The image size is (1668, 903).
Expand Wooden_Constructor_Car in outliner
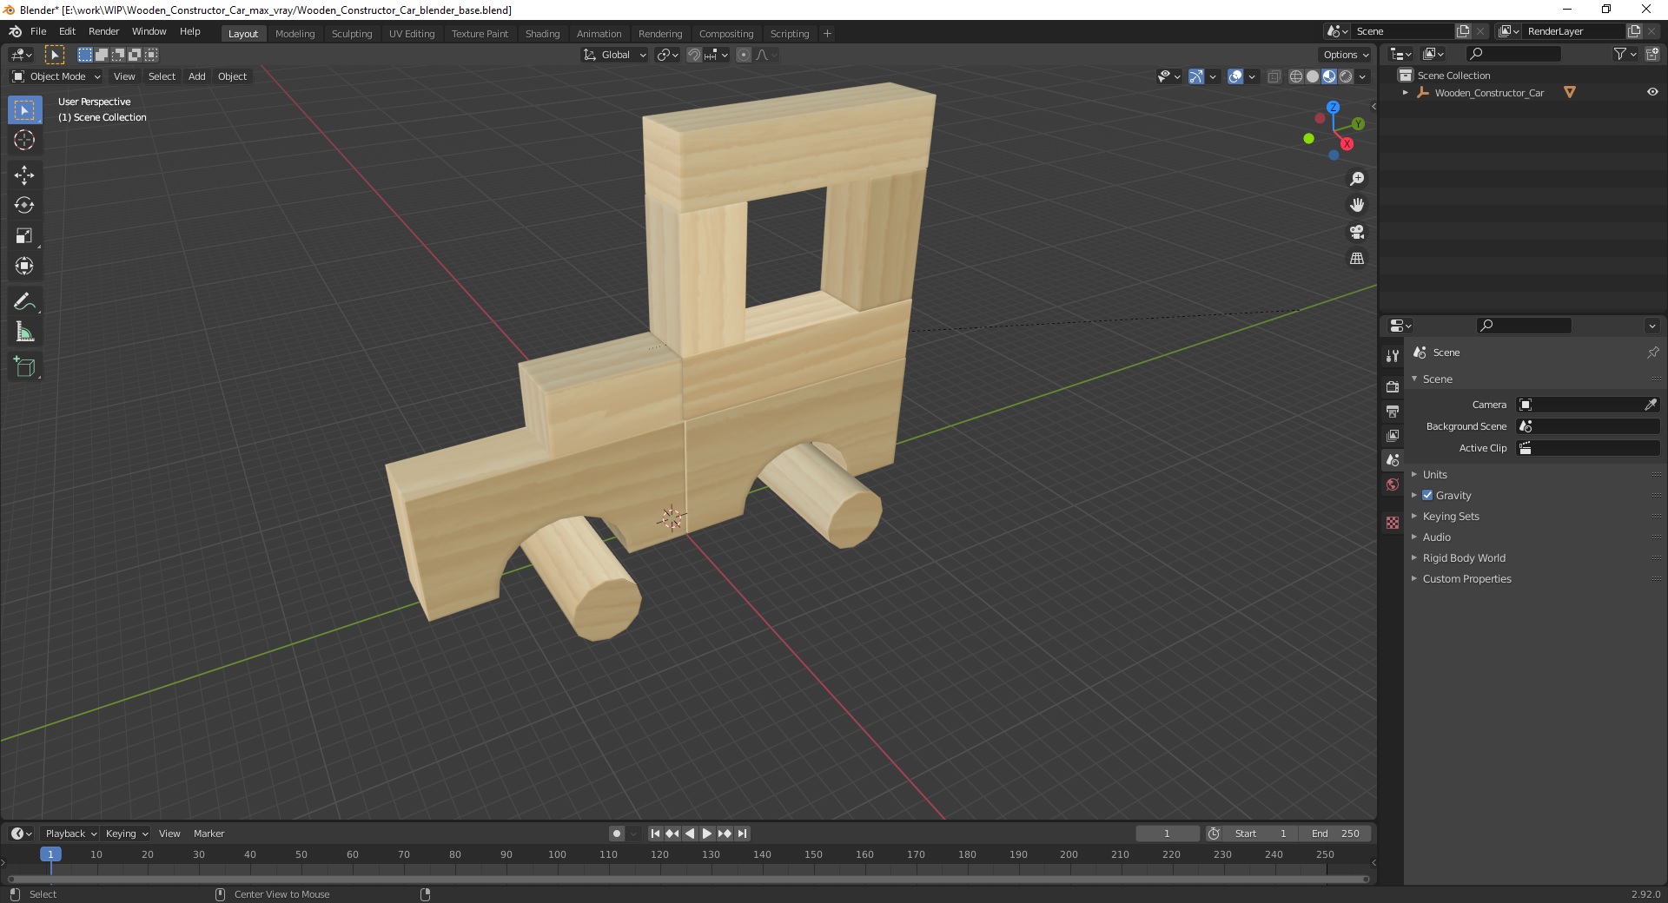(x=1405, y=92)
